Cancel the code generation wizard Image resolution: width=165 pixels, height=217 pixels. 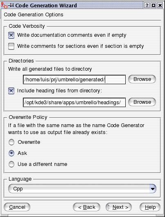[17, 207]
